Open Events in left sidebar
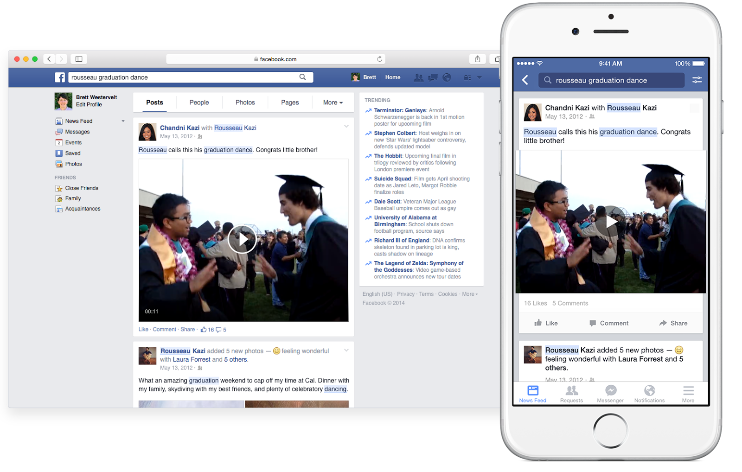742x472 pixels. pos(69,142)
